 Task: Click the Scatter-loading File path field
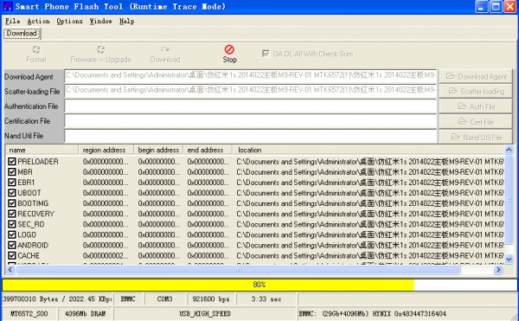(x=251, y=90)
